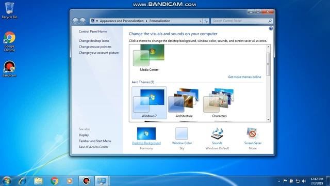Image resolution: width=330 pixels, height=186 pixels.
Task: Select the Architecture theme
Action: point(184,103)
